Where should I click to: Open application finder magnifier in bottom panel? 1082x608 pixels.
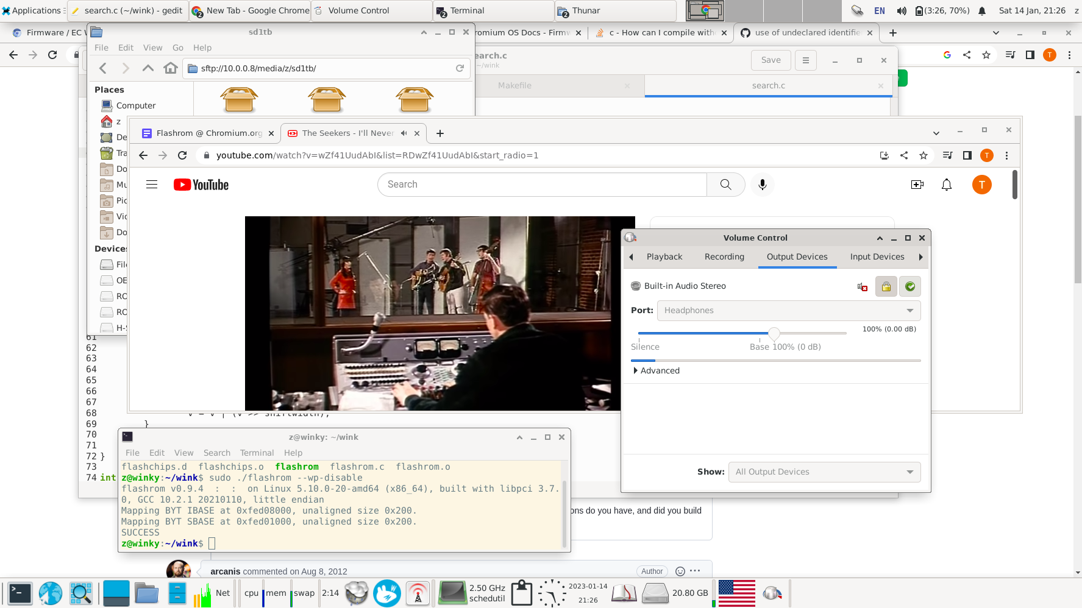(80, 593)
